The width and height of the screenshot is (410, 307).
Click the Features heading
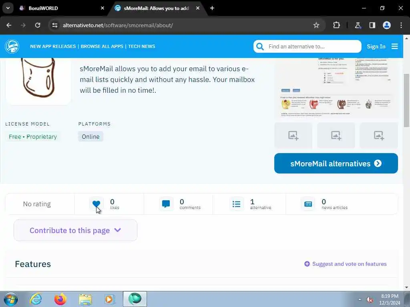[x=33, y=264]
